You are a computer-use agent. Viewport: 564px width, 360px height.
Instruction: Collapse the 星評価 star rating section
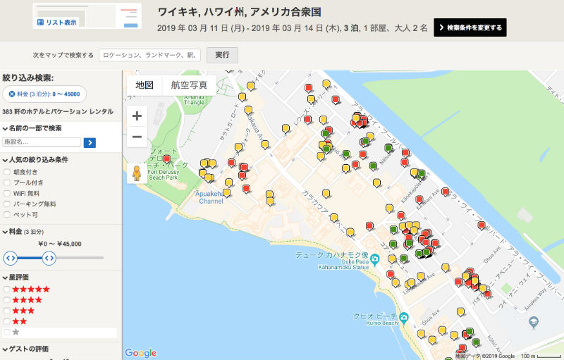(16, 278)
